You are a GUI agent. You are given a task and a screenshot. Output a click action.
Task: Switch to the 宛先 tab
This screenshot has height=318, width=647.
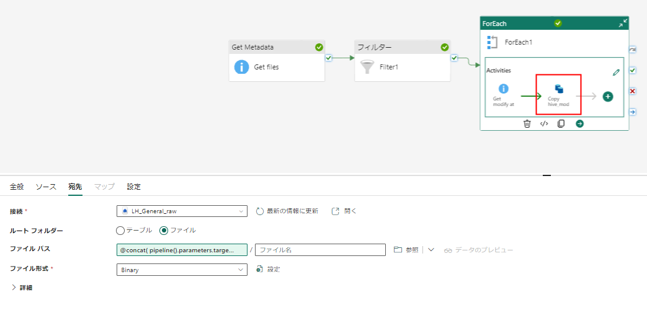(x=75, y=187)
